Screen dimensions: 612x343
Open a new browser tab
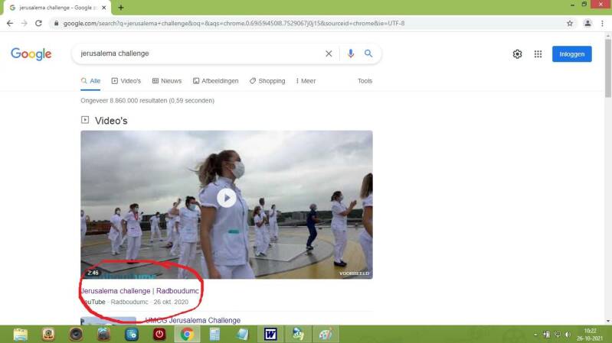click(120, 8)
